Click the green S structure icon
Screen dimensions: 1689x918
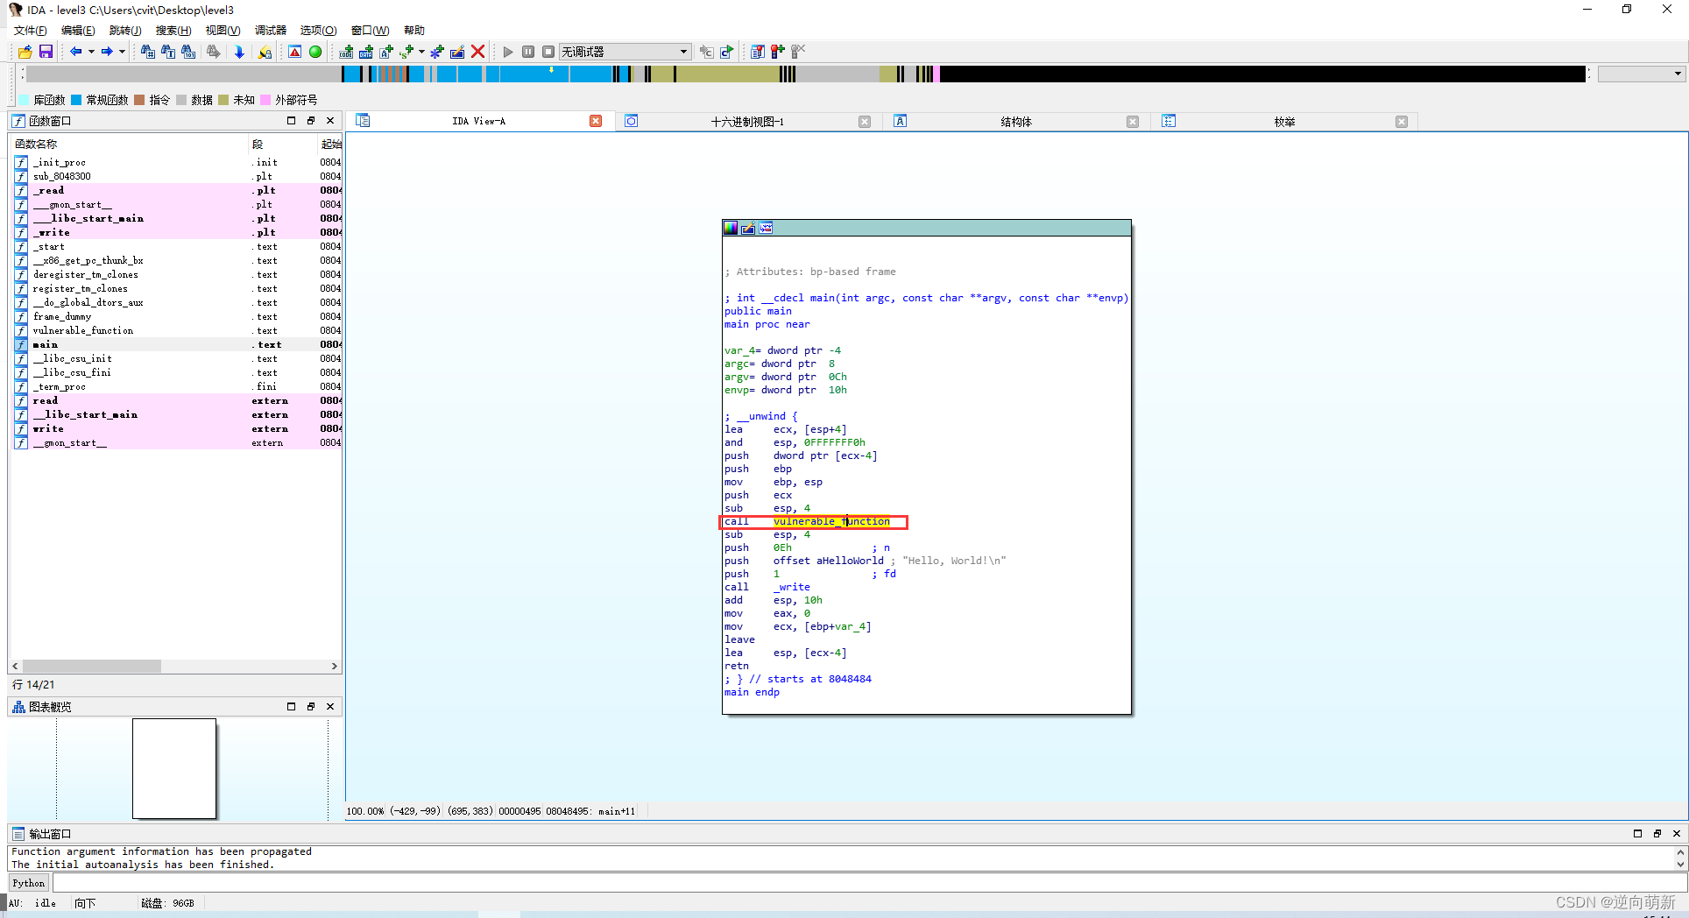click(406, 52)
